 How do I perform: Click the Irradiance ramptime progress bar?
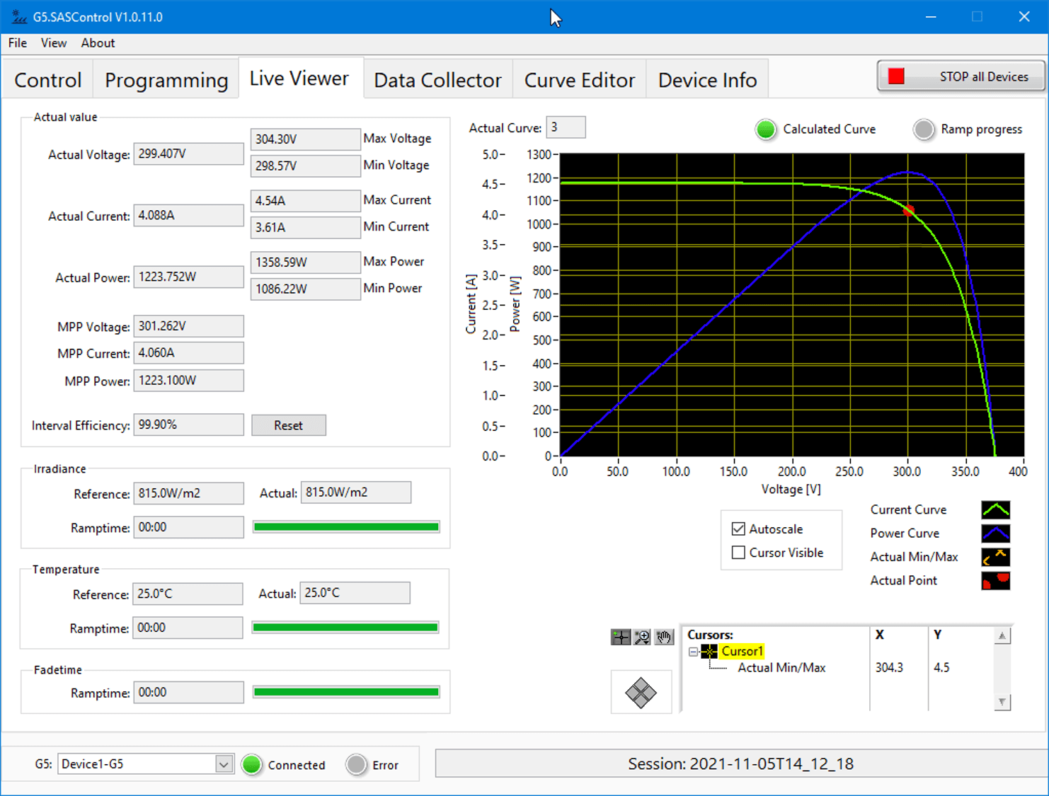tap(346, 527)
